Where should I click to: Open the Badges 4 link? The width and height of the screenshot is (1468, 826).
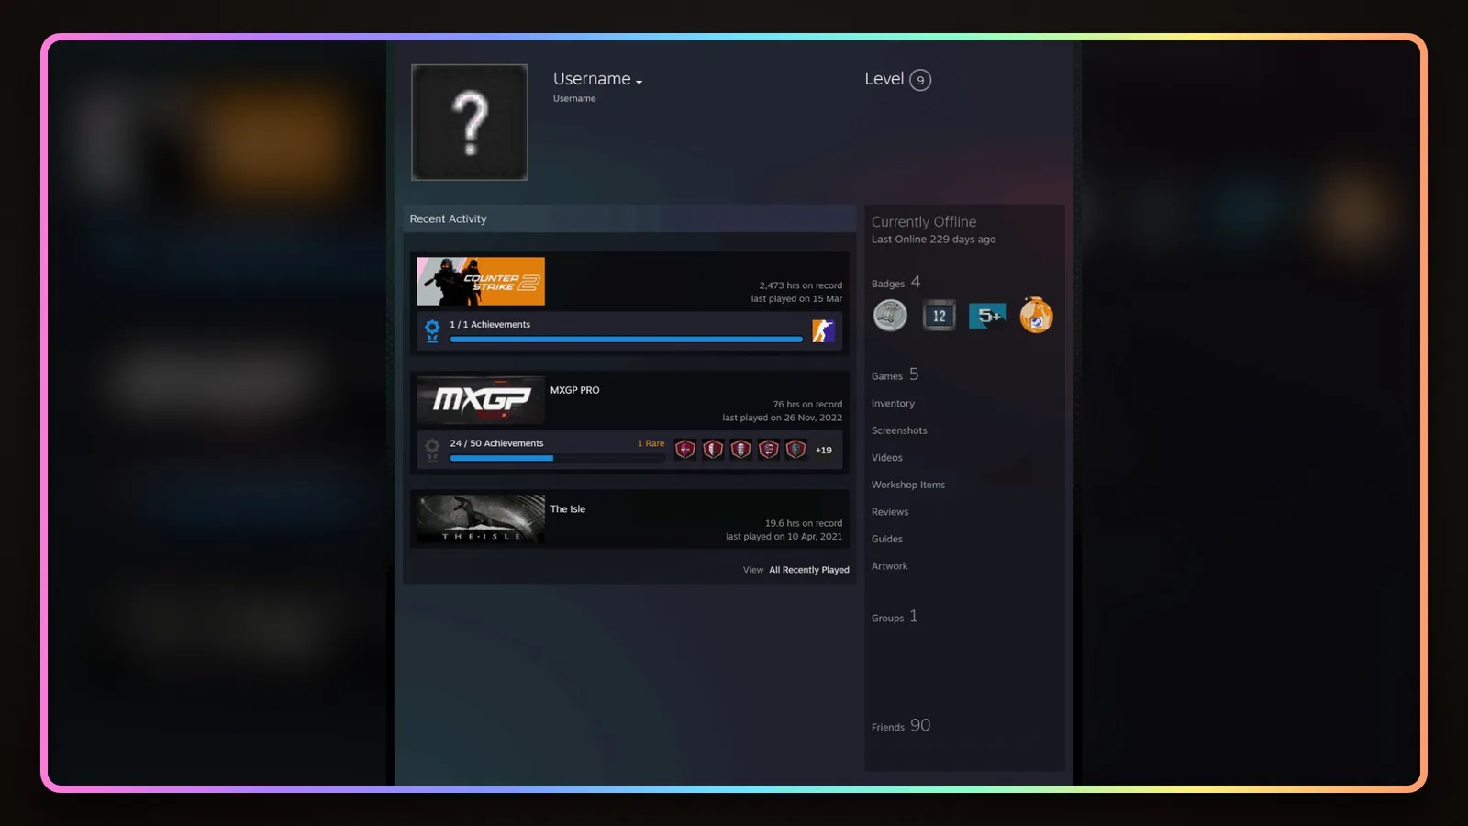[895, 283]
